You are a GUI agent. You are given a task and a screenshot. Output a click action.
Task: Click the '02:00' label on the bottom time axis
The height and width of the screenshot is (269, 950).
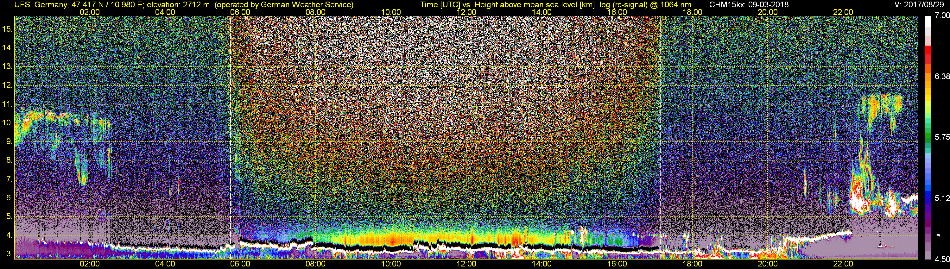click(x=90, y=264)
